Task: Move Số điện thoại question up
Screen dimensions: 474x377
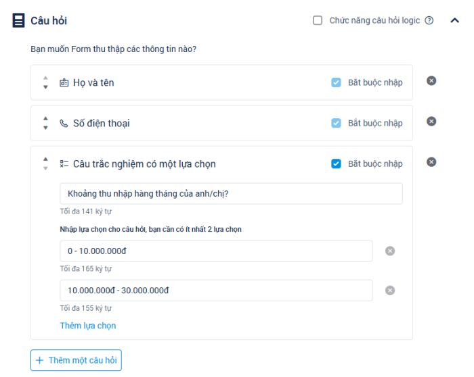Action: click(x=45, y=119)
